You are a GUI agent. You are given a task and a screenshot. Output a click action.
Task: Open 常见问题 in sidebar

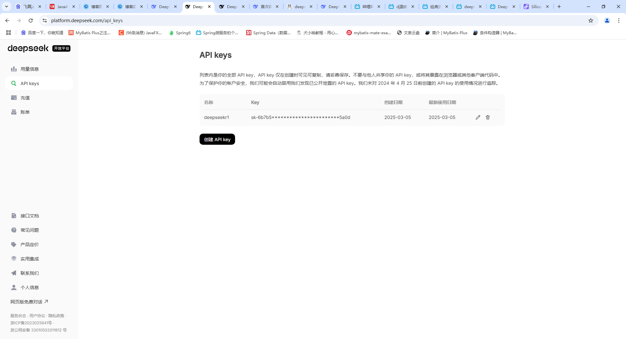[39, 230]
